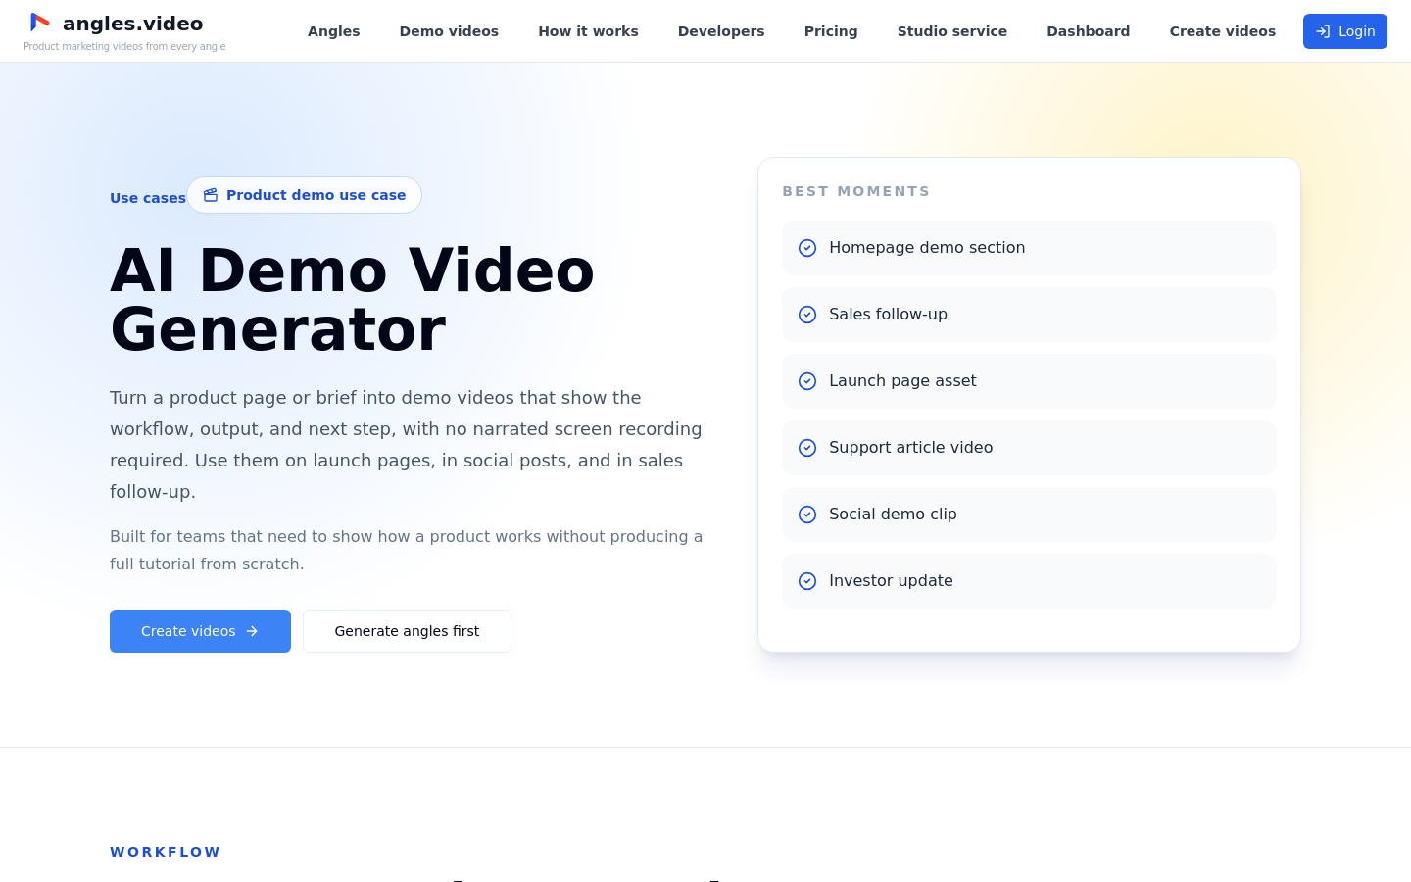Click the check icon beside Homepage demo section
Image resolution: width=1411 pixels, height=882 pixels.
tap(807, 248)
